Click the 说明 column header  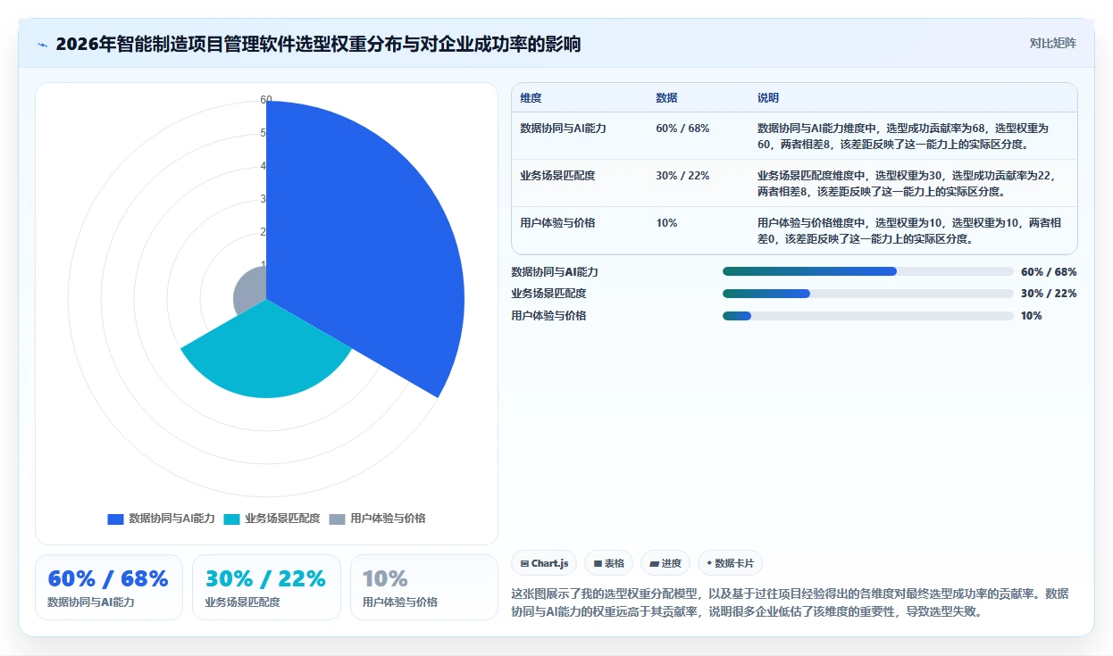click(x=768, y=97)
